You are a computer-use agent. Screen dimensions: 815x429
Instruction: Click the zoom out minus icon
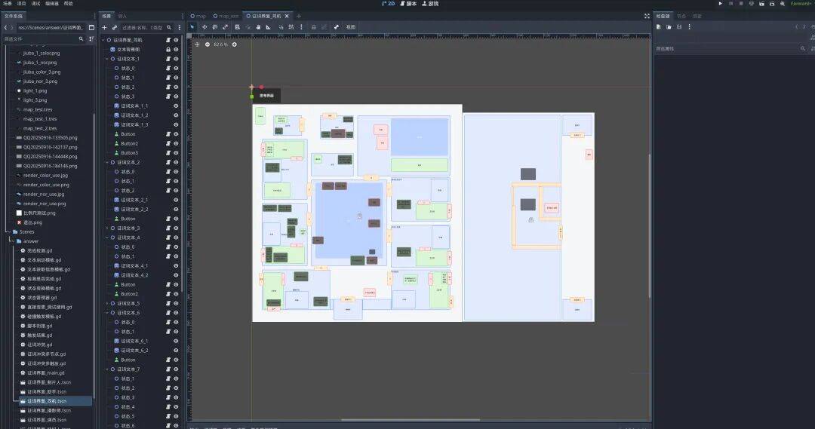point(208,44)
